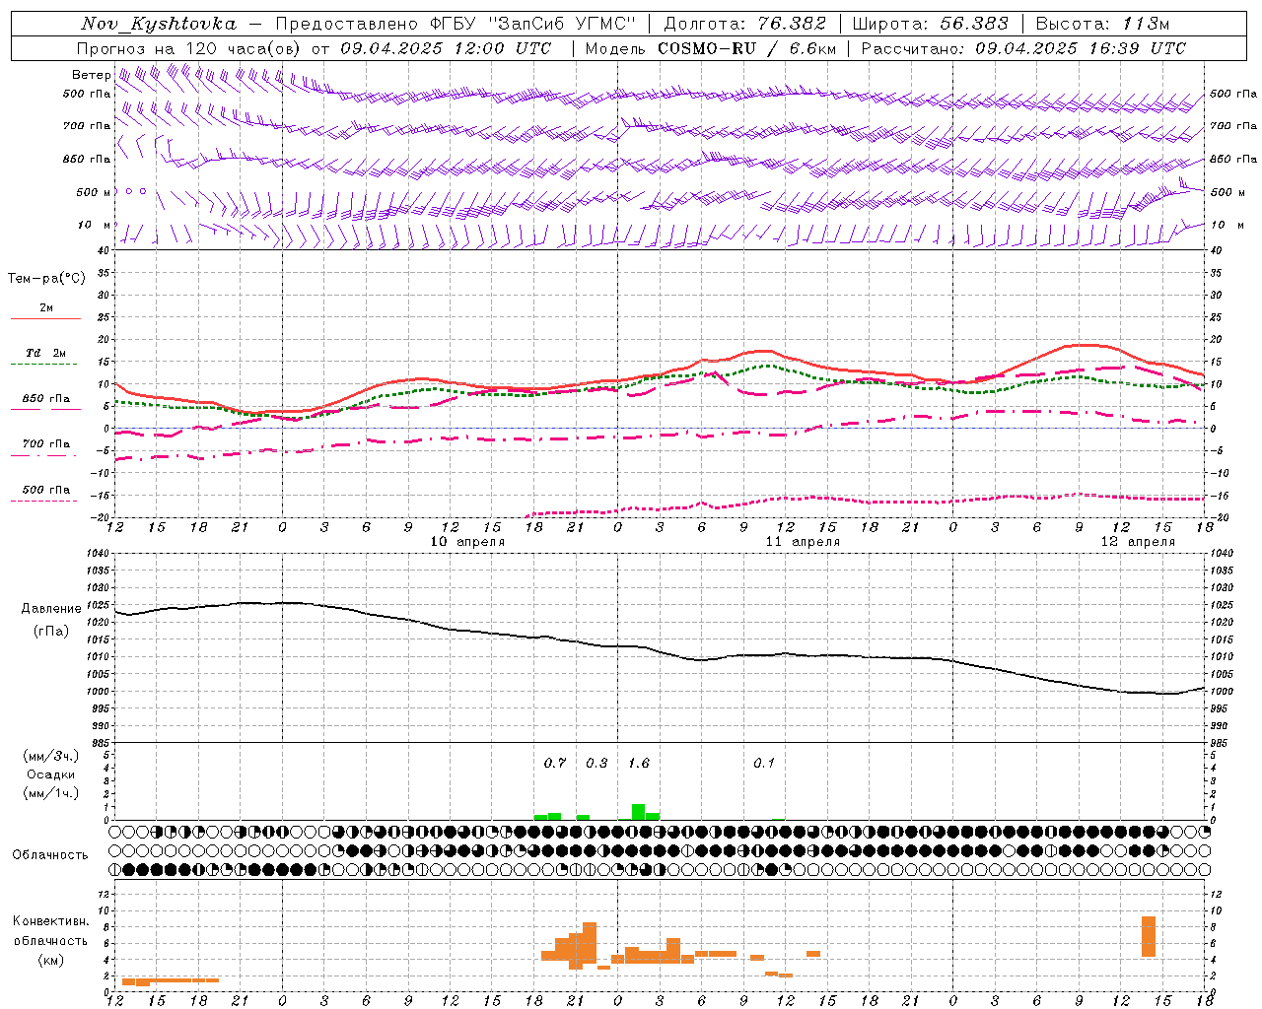The height and width of the screenshot is (1009, 1262).
Task: Click the '(мм/3ч.)' precipitation unit label
Action: pyautogui.click(x=51, y=756)
